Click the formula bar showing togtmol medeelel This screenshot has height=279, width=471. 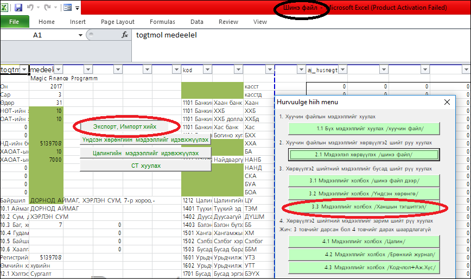tap(298, 35)
